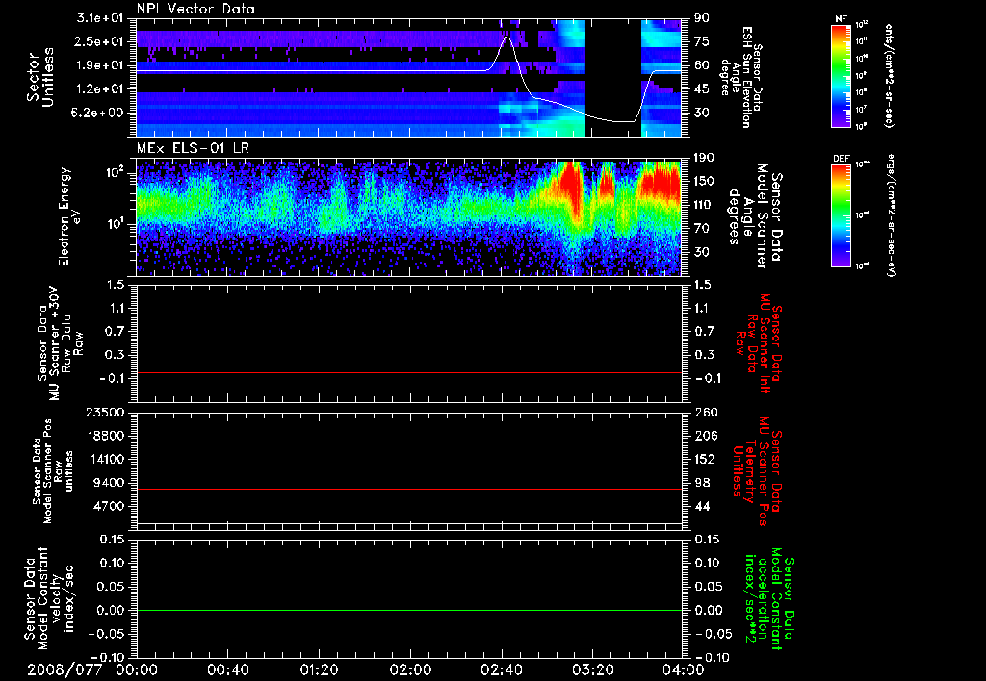The image size is (986, 681).
Task: Click the 03:20 time tick label
Action: [592, 669]
